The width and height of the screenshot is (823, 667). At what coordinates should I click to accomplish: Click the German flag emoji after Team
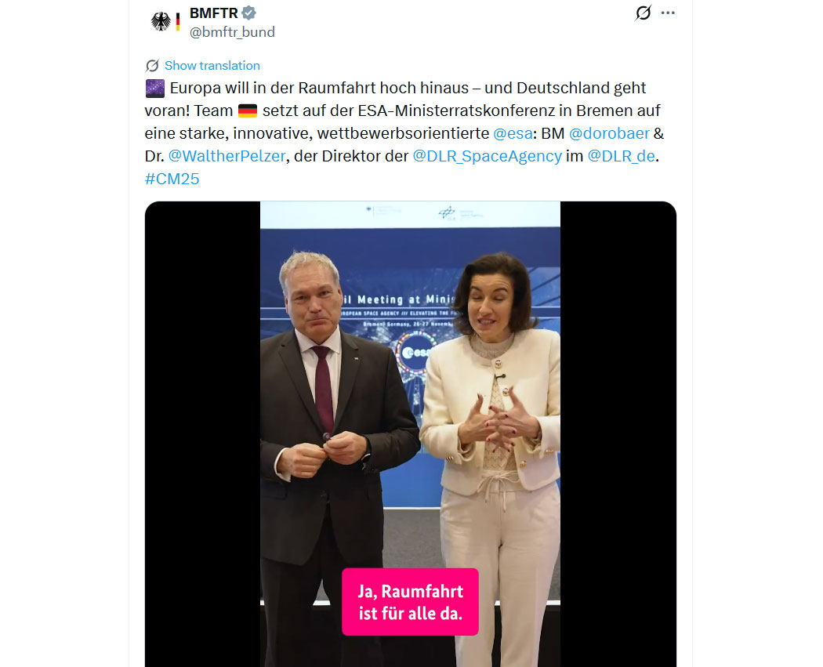[247, 111]
